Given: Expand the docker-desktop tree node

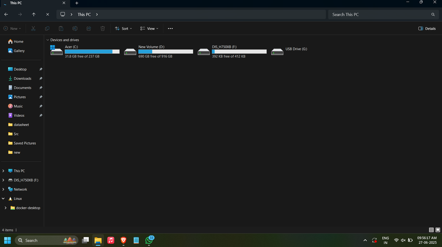Looking at the screenshot, I should click(5, 208).
